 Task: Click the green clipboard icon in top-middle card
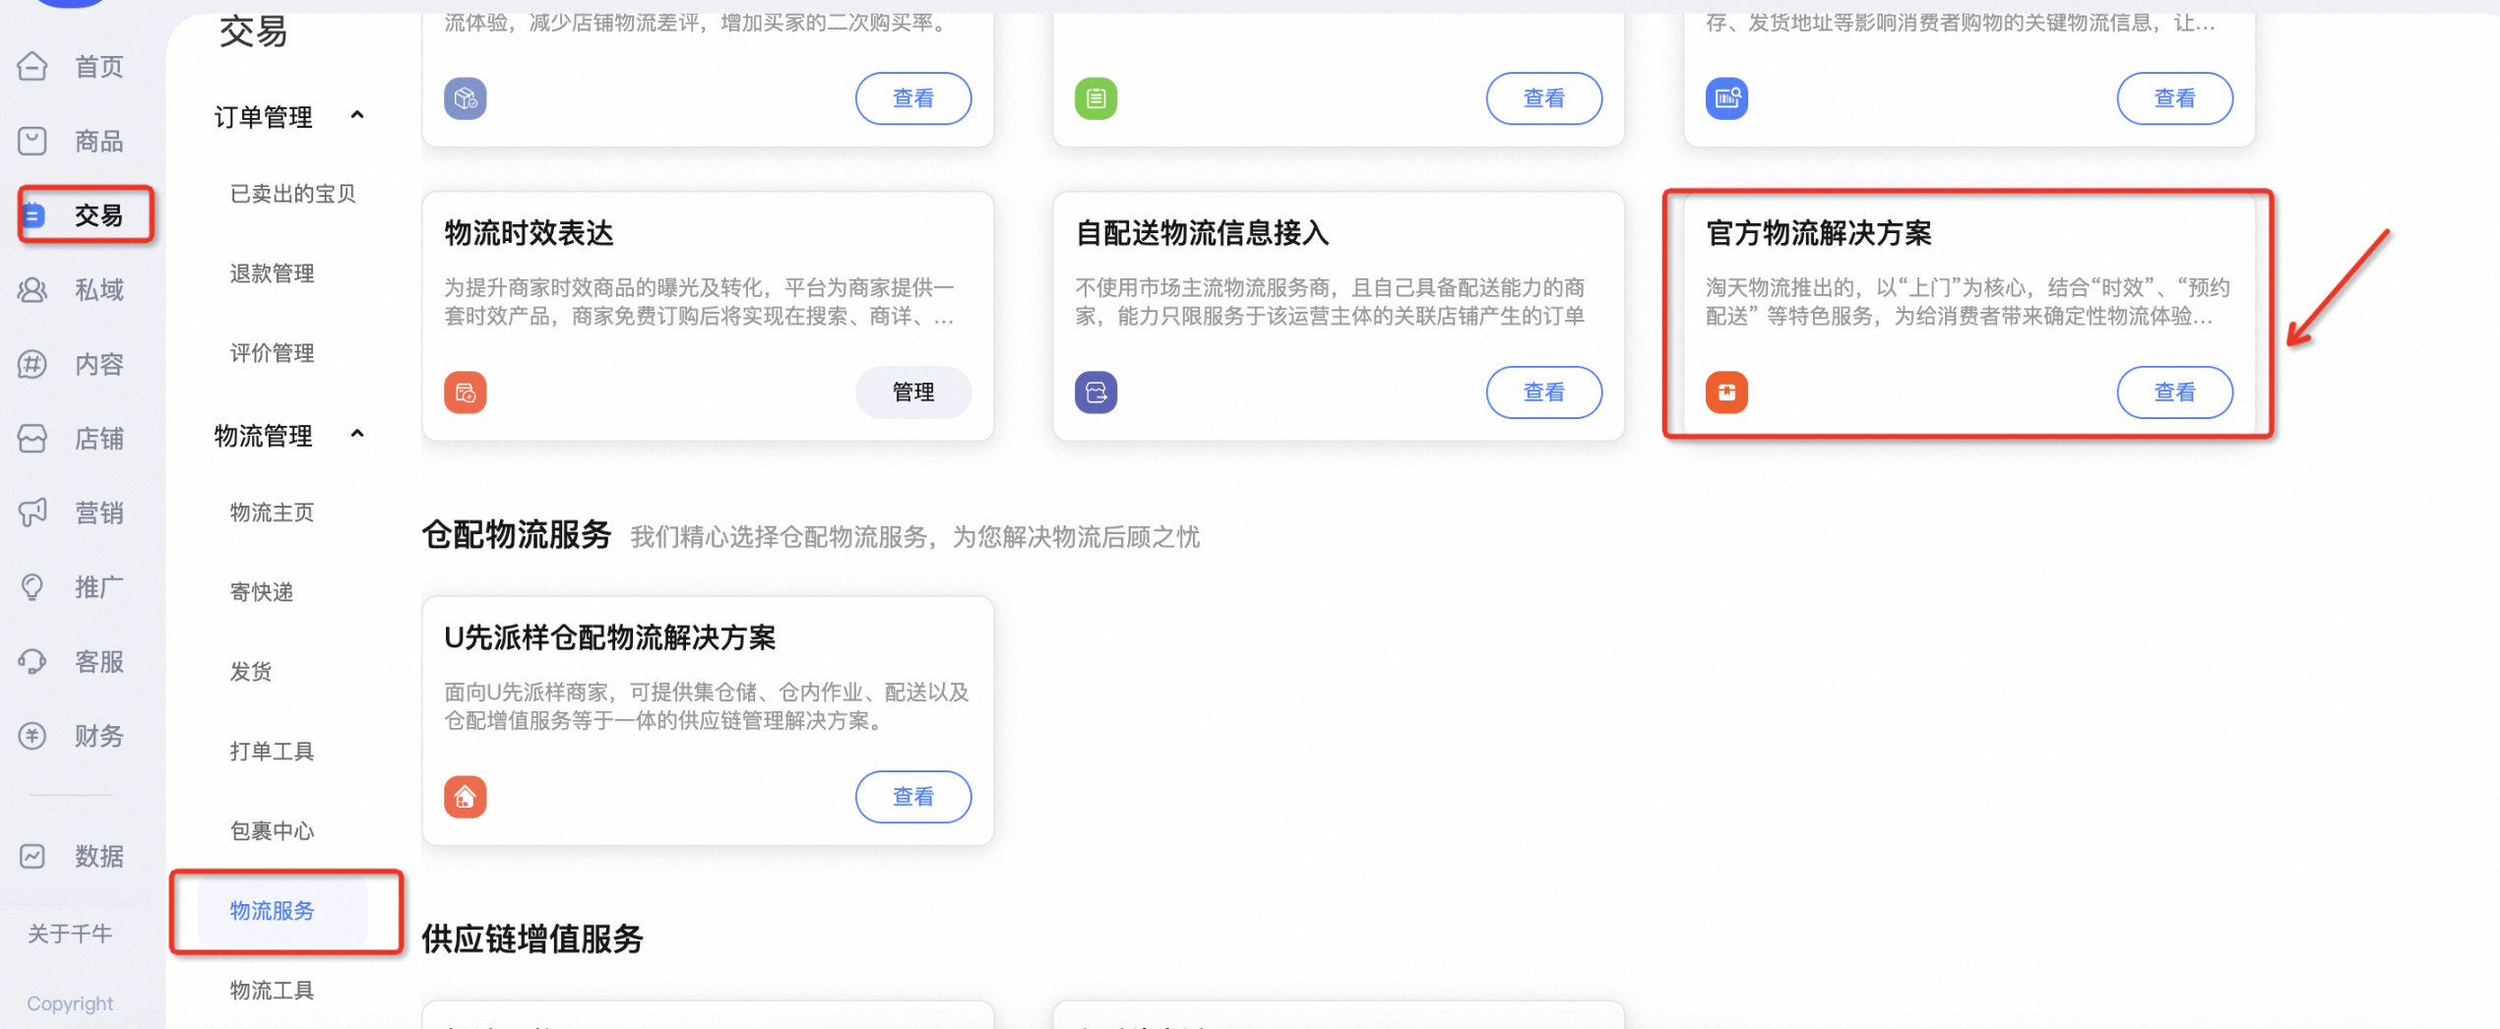[1095, 98]
